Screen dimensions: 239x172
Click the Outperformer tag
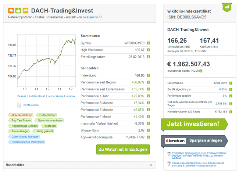point(46,115)
